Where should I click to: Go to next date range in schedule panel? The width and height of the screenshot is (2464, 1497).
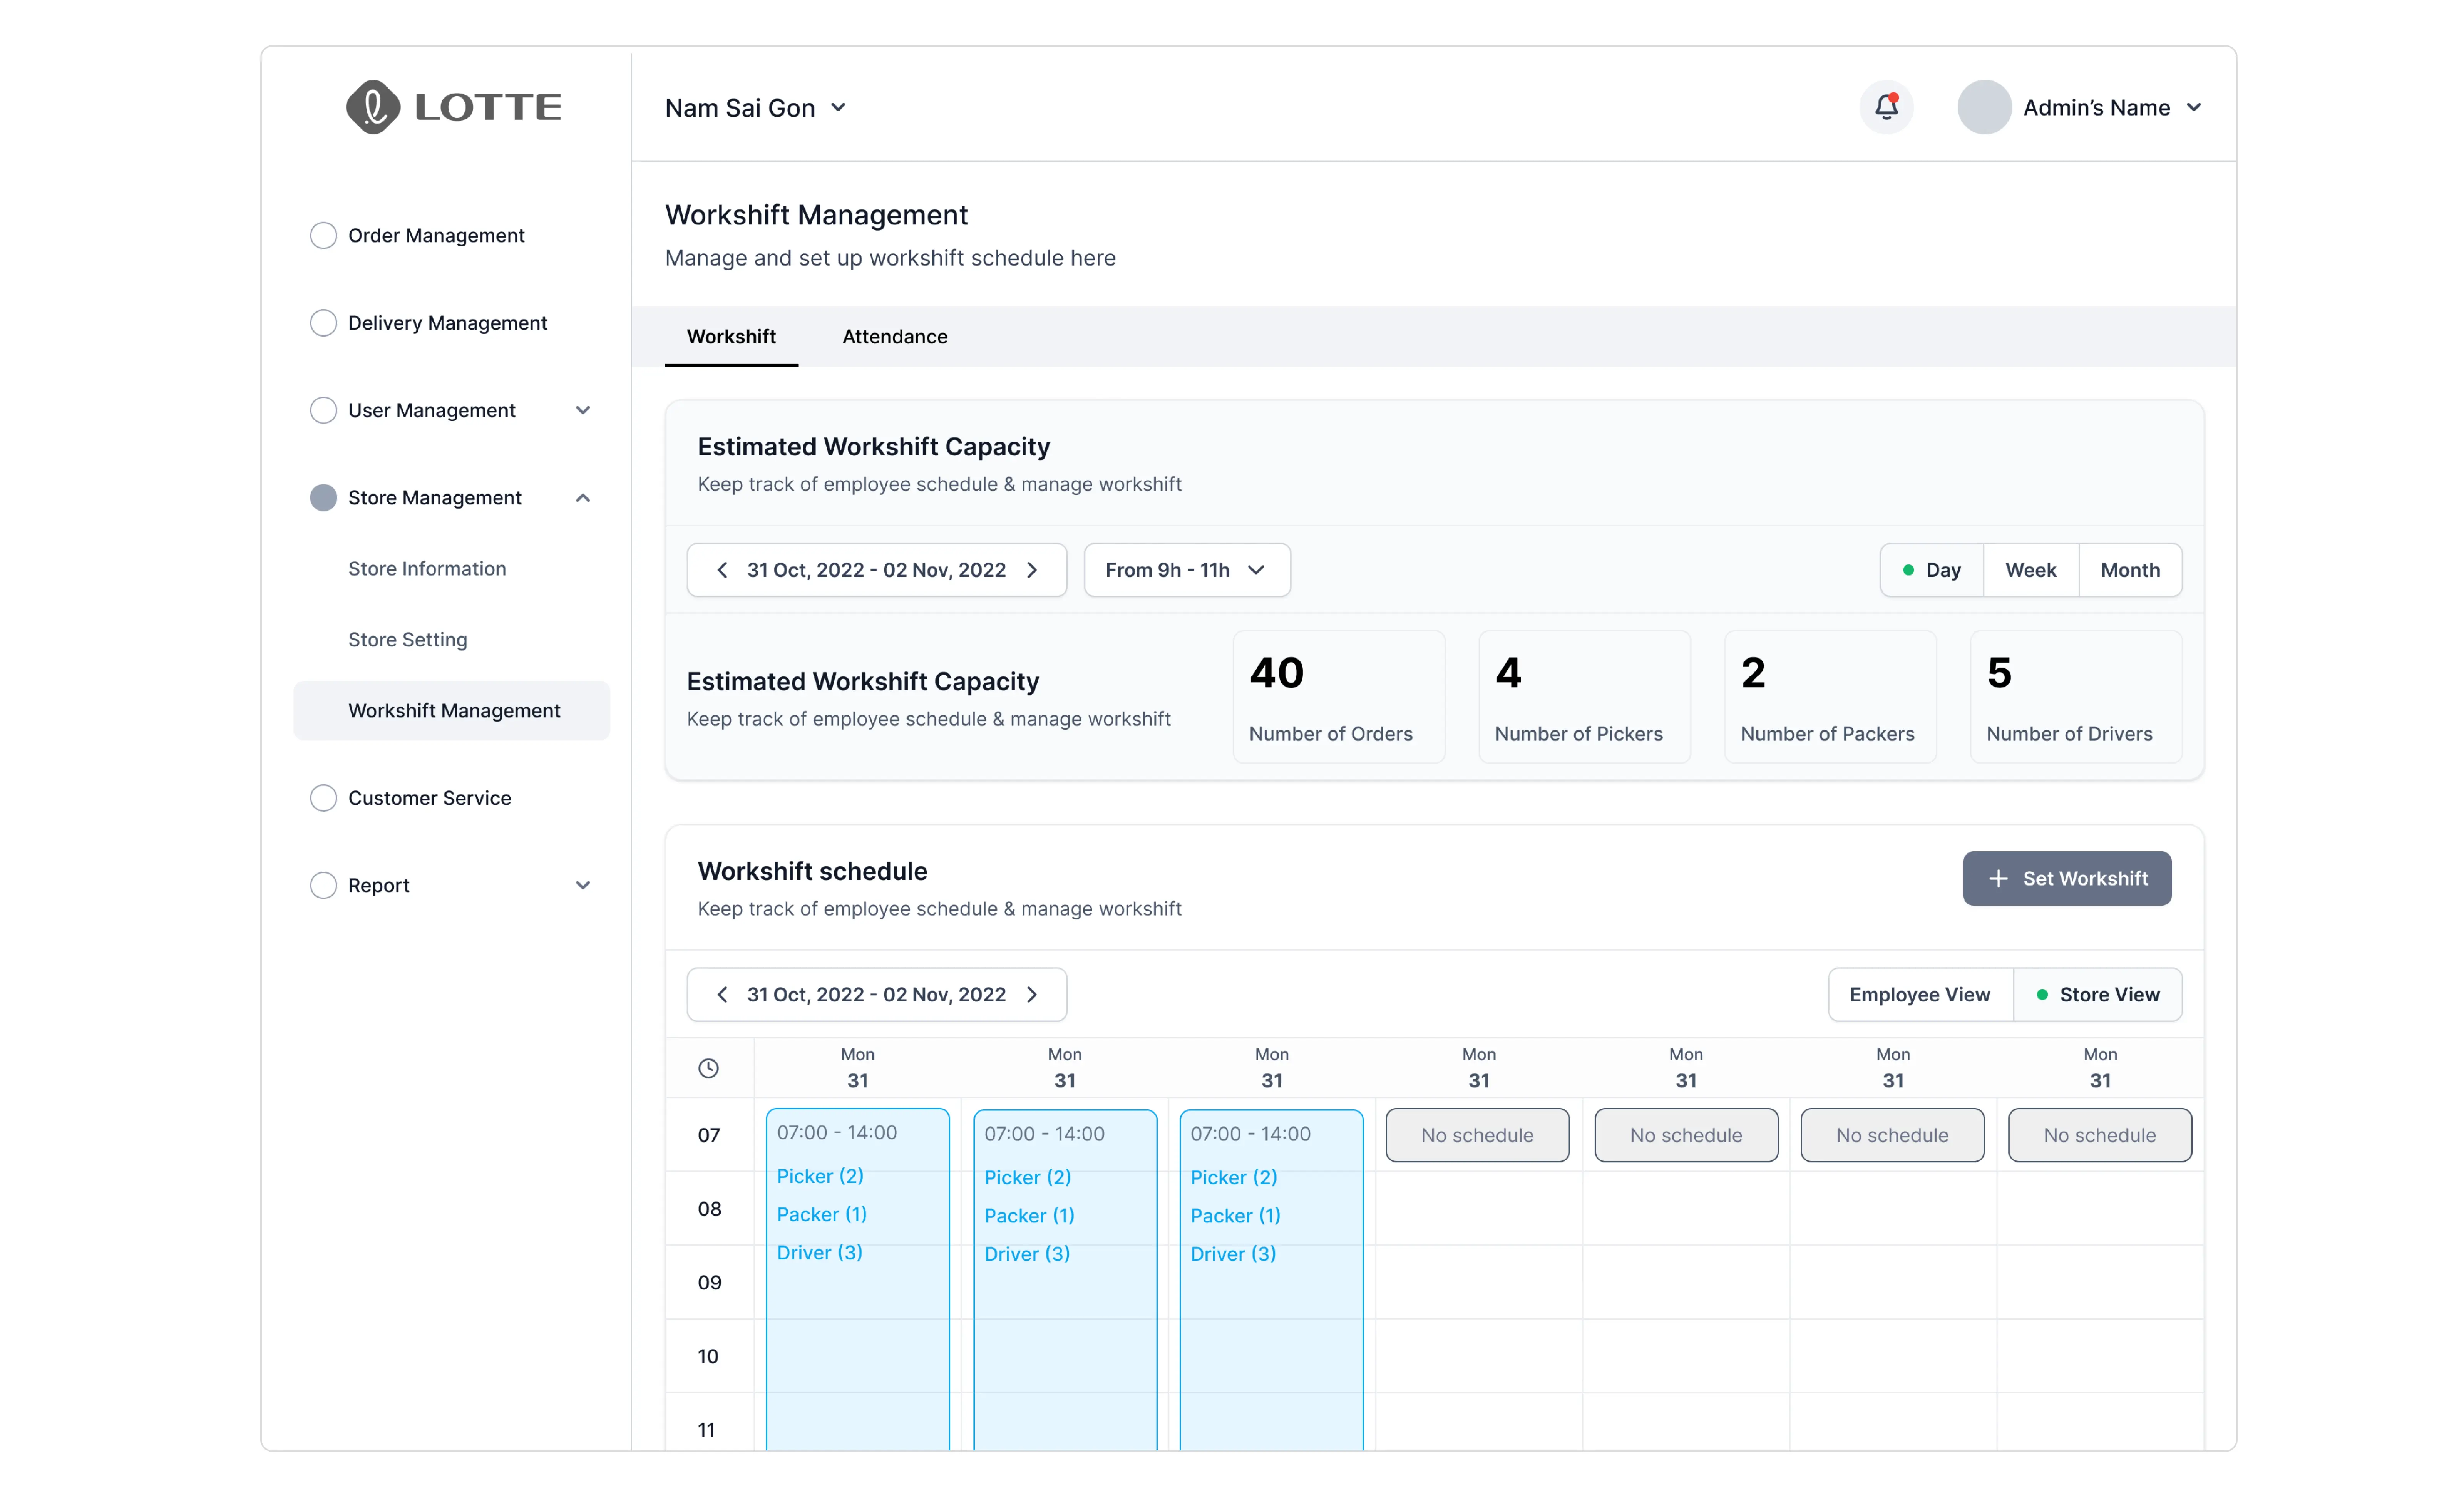(x=1033, y=994)
